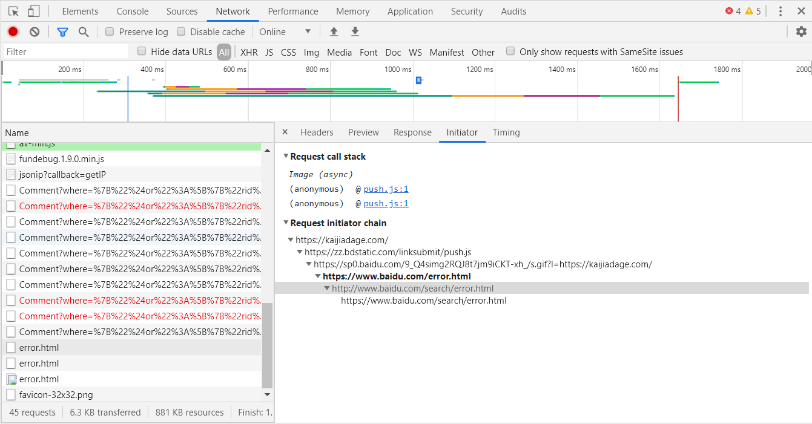
Task: Open the Timing tab
Action: (506, 132)
